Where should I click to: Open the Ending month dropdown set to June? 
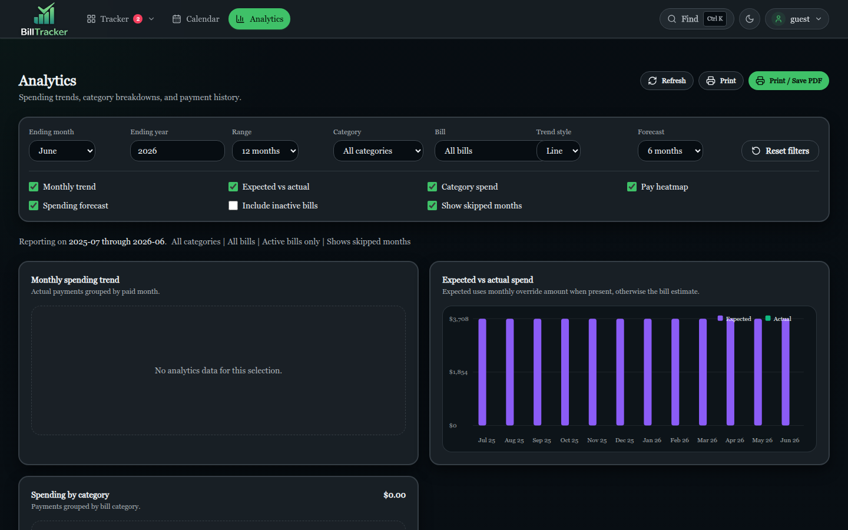62,151
